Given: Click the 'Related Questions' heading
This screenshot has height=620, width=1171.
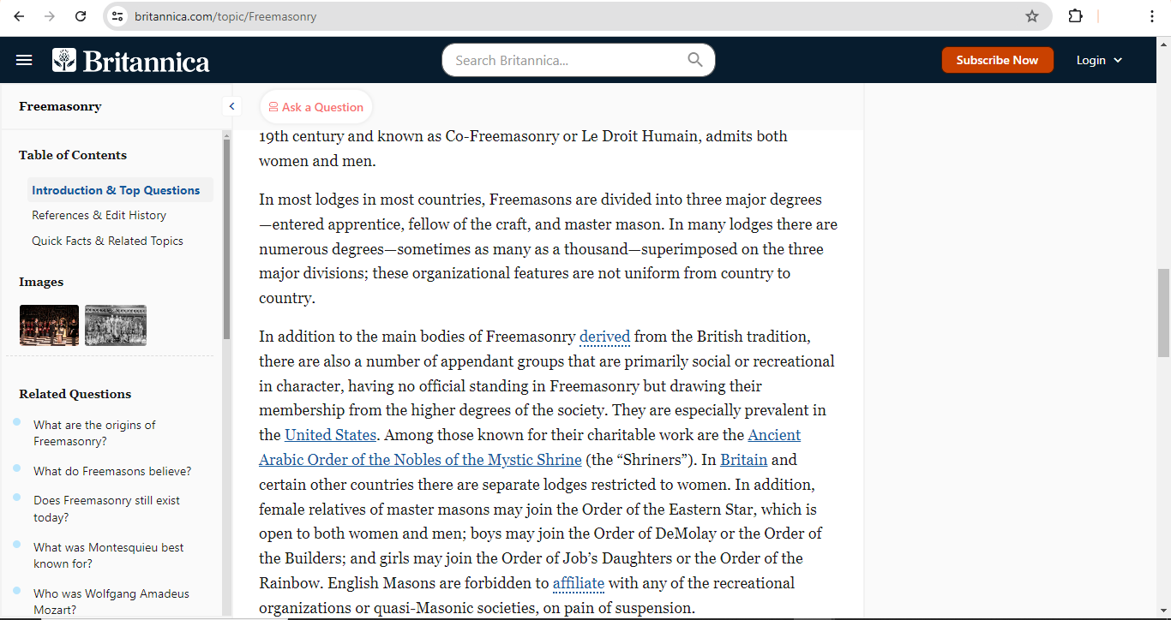Looking at the screenshot, I should [75, 394].
